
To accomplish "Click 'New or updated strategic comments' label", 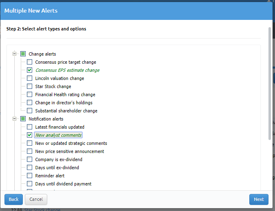I will (x=71, y=143).
